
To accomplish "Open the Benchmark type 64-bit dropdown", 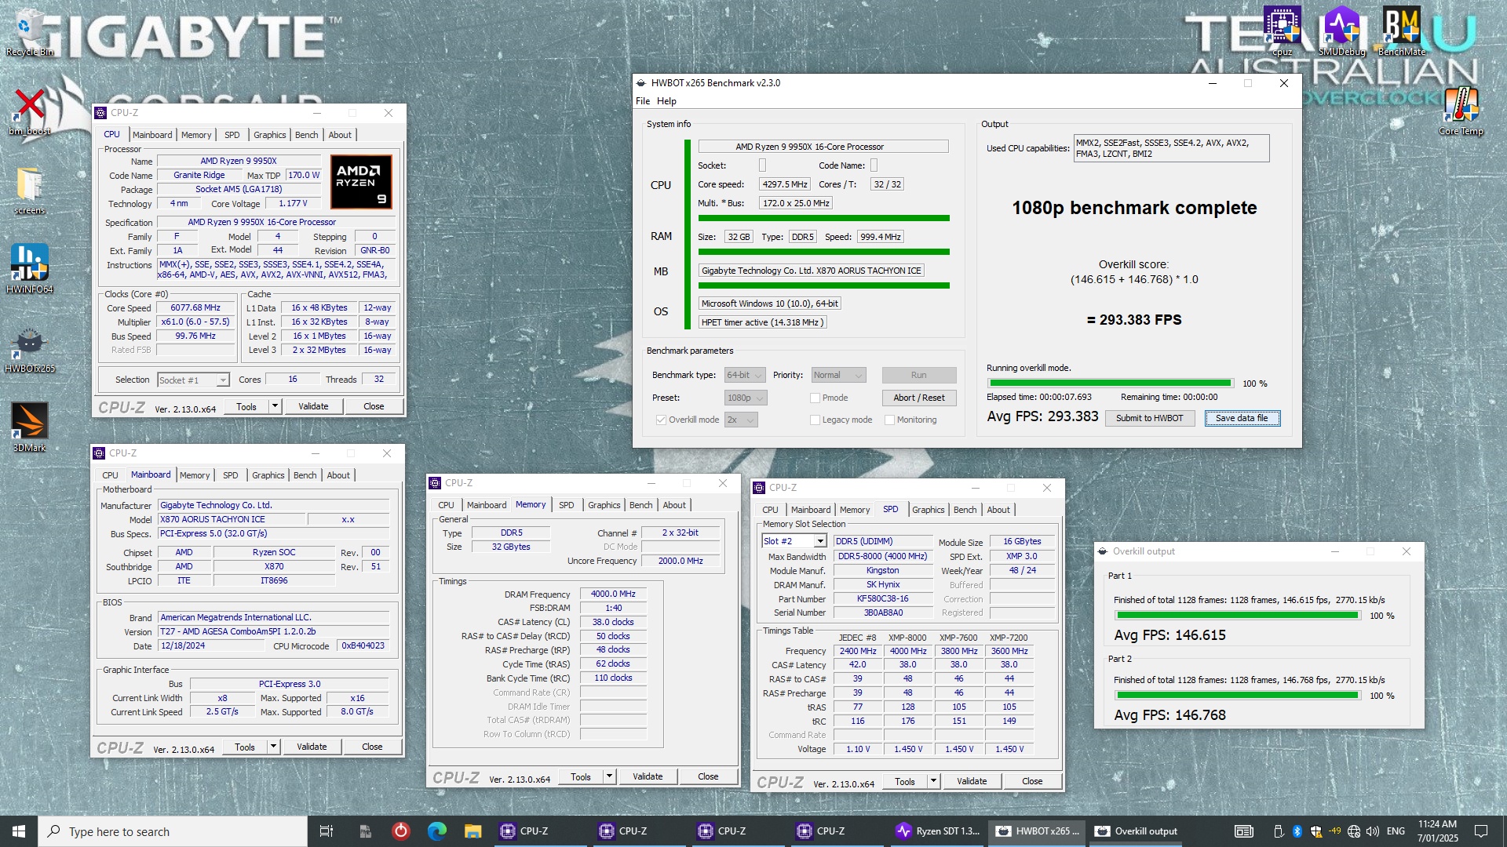I will click(x=744, y=375).
